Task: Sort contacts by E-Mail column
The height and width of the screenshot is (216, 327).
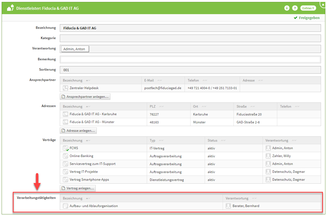Action: pos(159,80)
